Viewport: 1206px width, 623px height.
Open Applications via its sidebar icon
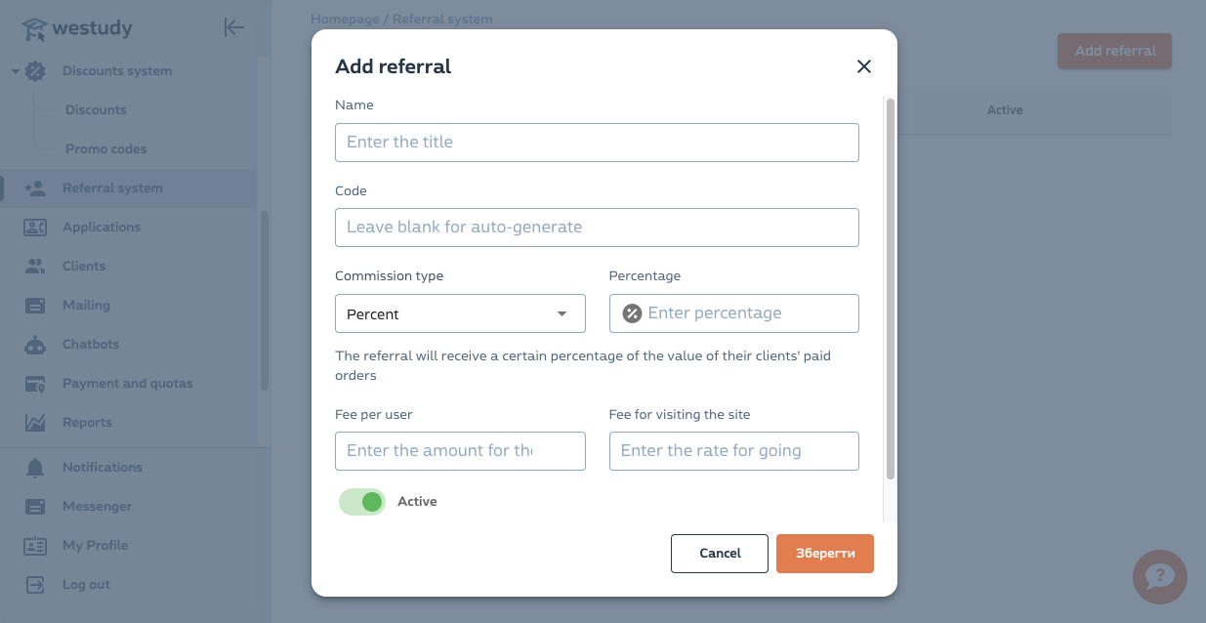(x=35, y=228)
